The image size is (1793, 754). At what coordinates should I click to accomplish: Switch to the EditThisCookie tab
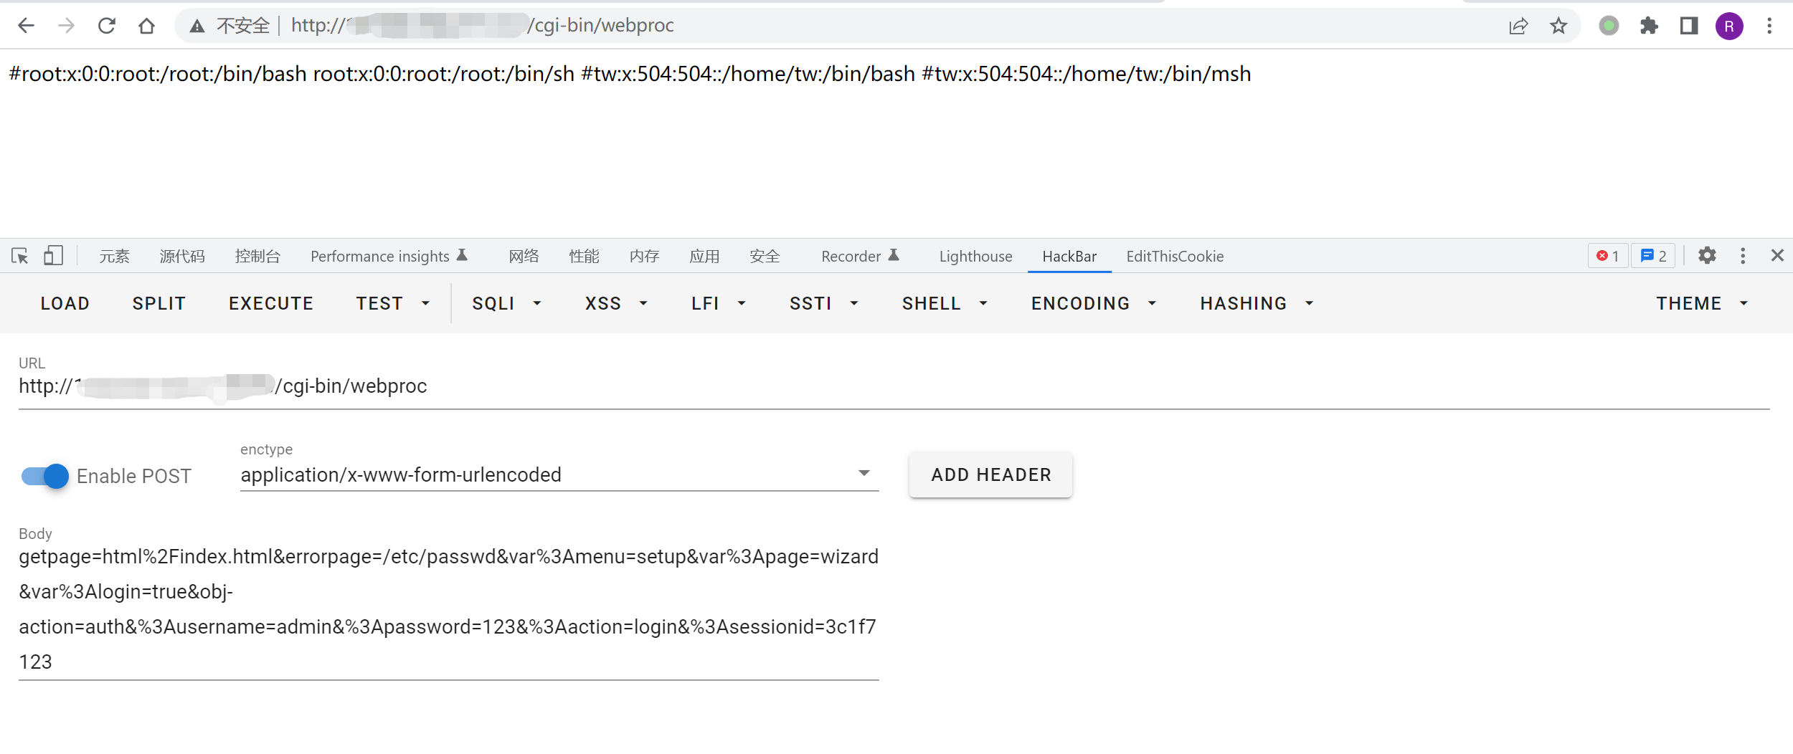pyautogui.click(x=1175, y=257)
